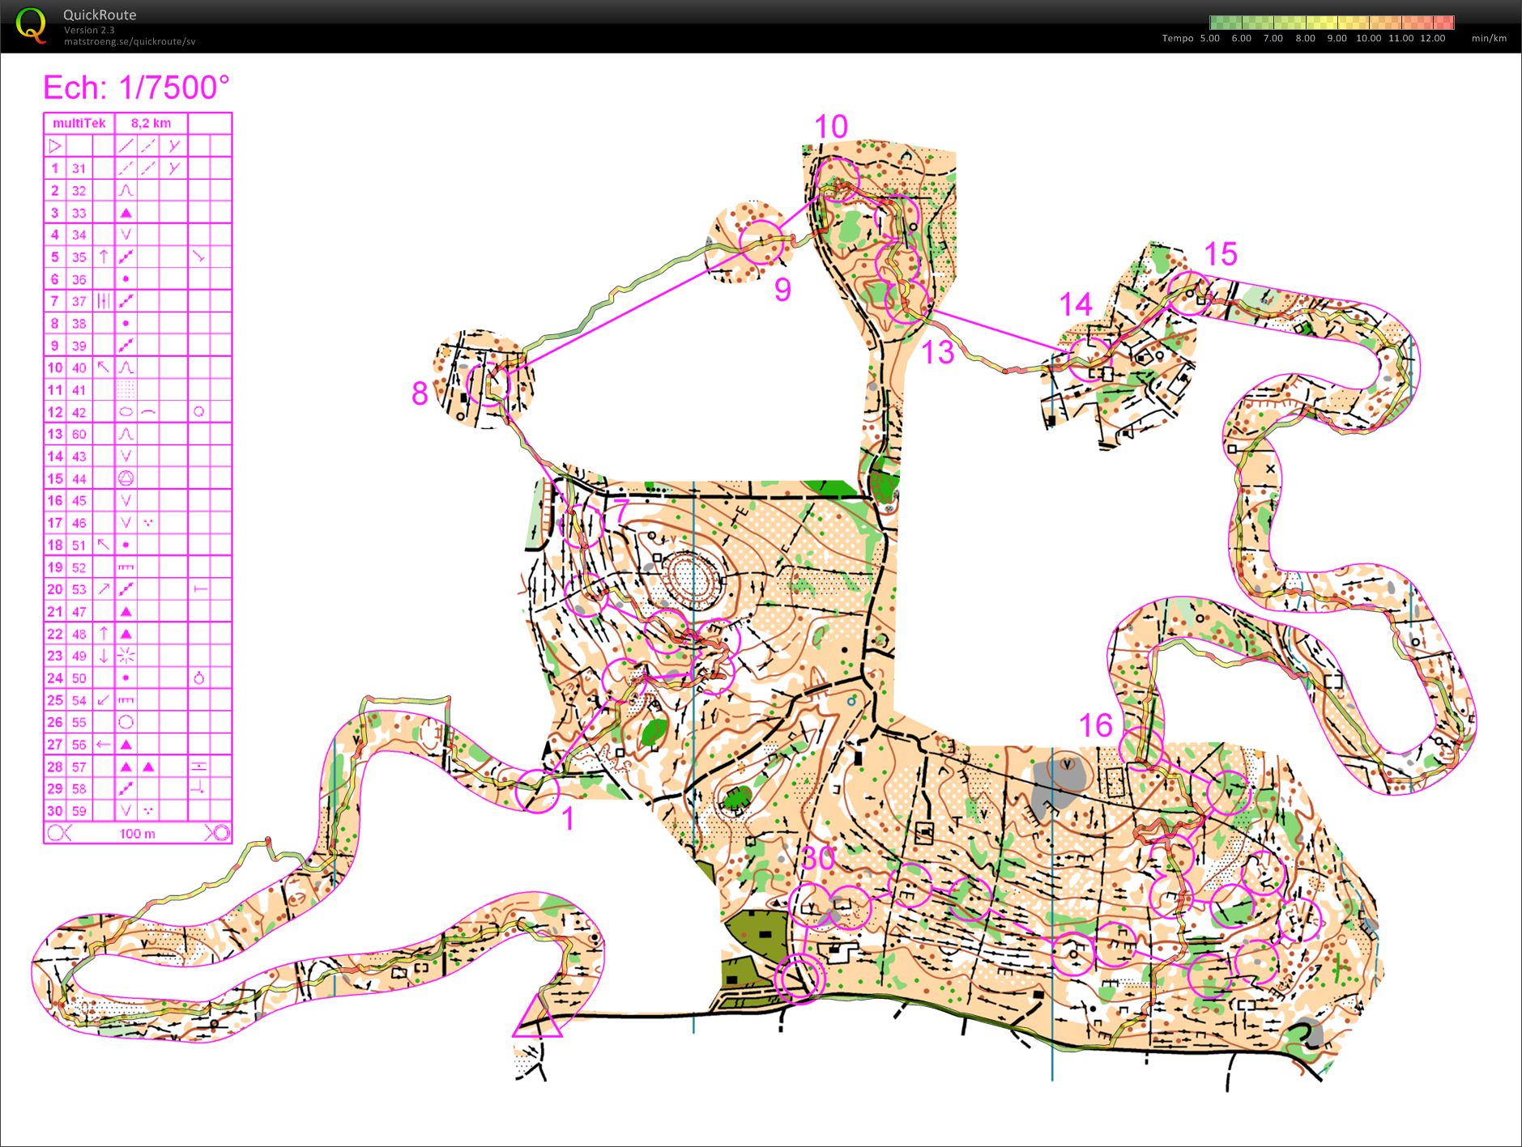The width and height of the screenshot is (1522, 1147).
Task: Click control number 1 label on the map
Action: (569, 819)
